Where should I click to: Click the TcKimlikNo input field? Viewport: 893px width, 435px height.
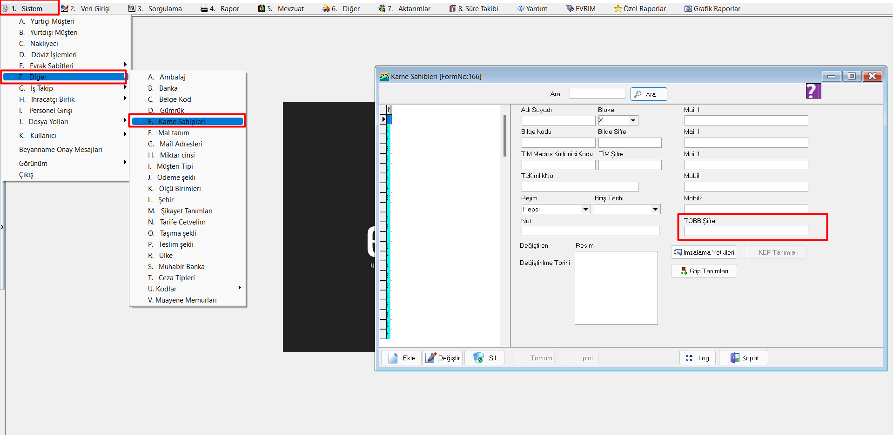(580, 187)
